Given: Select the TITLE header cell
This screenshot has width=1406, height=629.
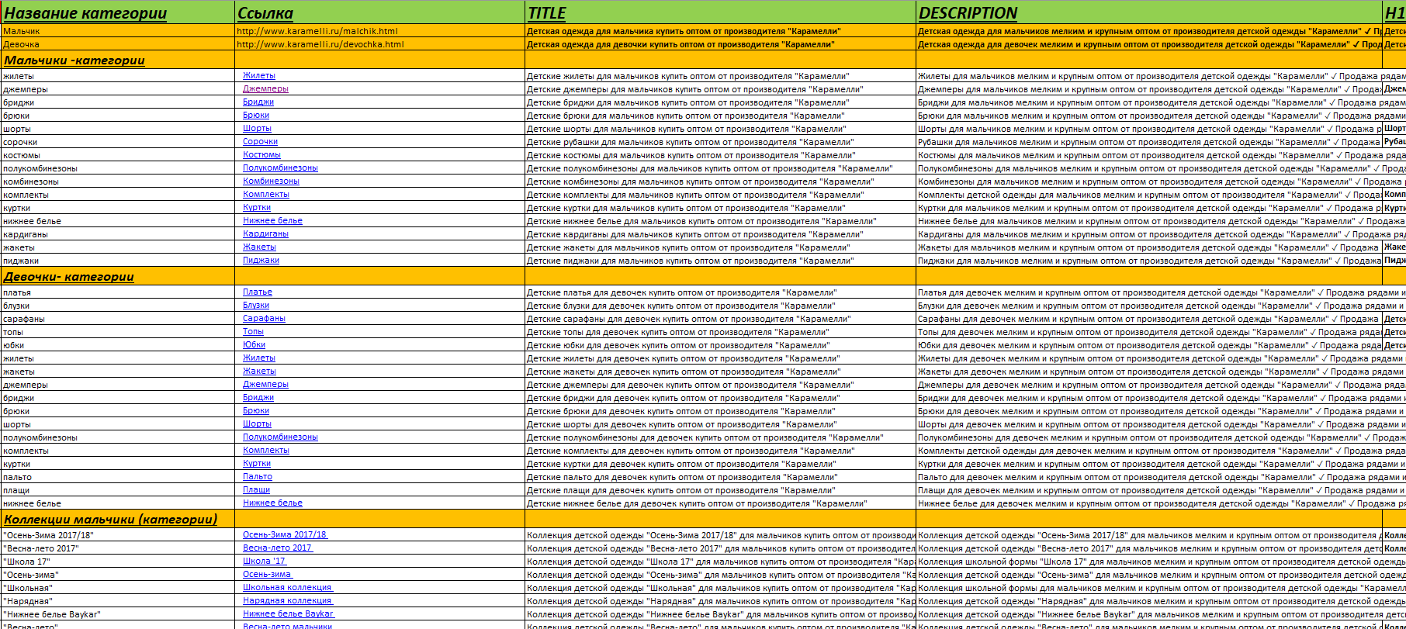Looking at the screenshot, I should (x=720, y=12).
